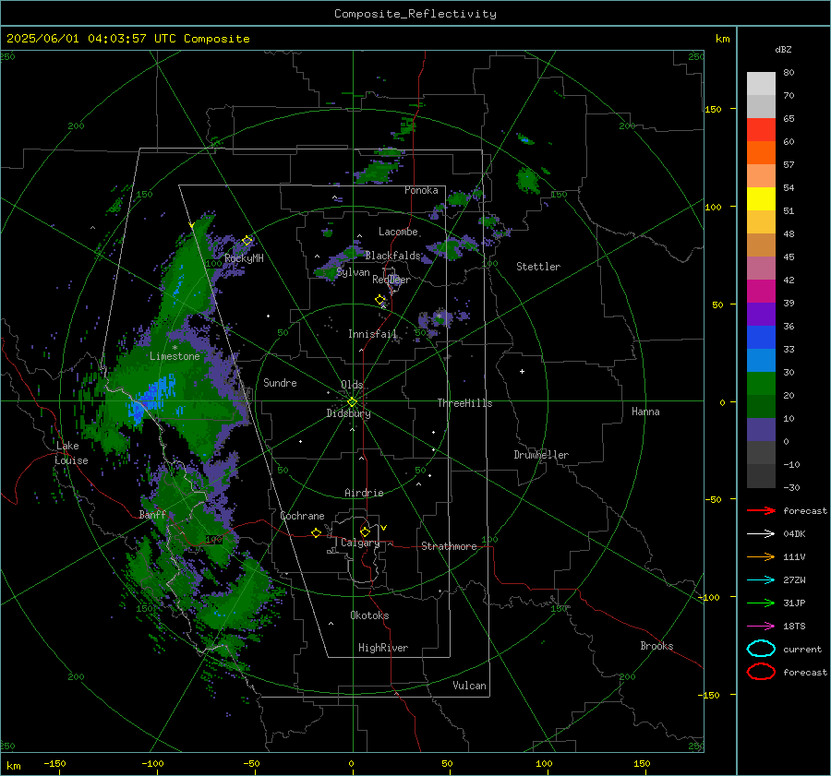Click the Brooks label

coord(656,646)
